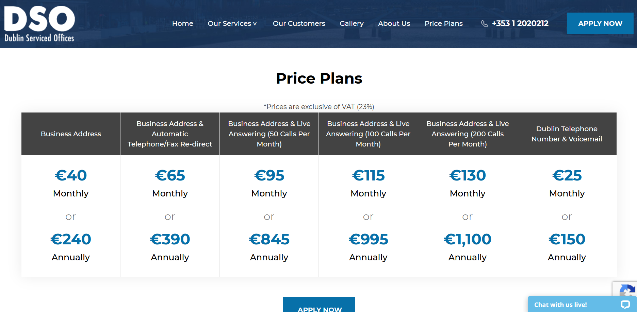Click the €95 monthly price for 50 calls
Image resolution: width=637 pixels, height=312 pixels.
click(x=269, y=175)
